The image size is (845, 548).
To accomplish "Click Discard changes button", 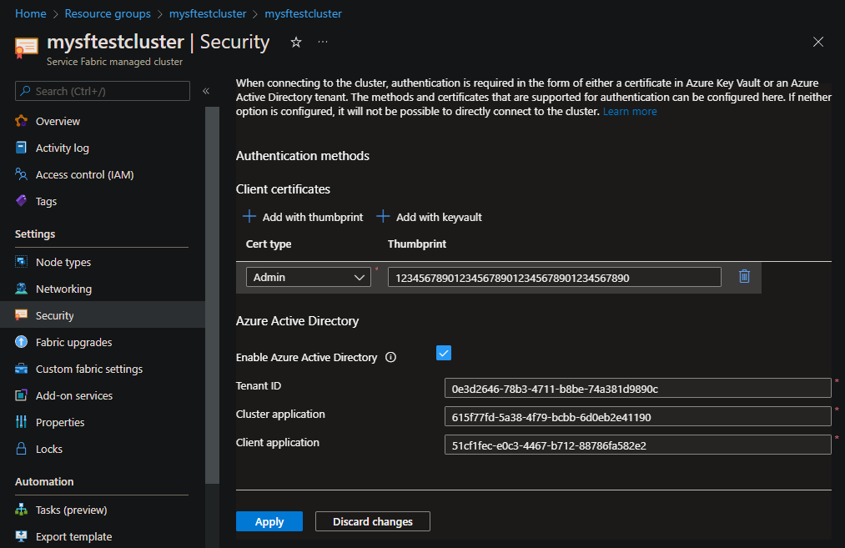I will coord(372,521).
